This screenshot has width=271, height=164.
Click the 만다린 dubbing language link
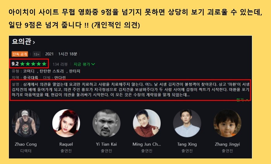click(60, 77)
